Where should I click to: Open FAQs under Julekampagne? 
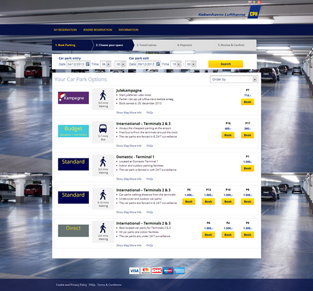point(150,113)
